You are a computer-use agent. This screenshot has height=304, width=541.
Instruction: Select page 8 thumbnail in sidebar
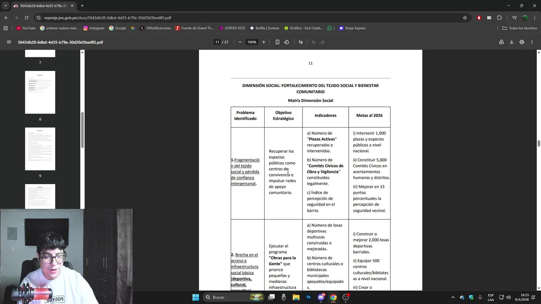[40, 92]
